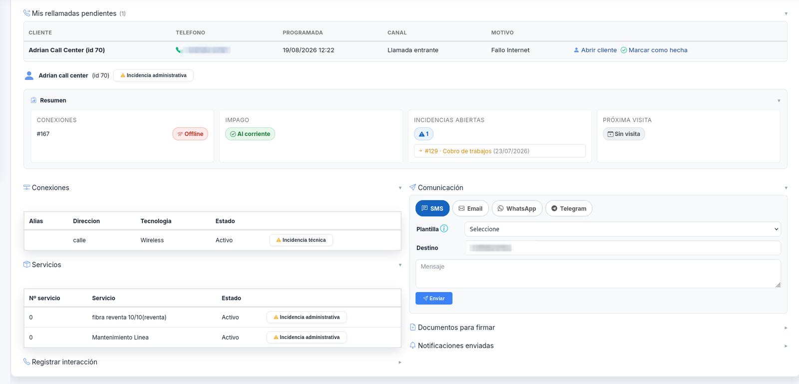Click the Tecnologia column header
Screen dimensions: 799x384
[x=156, y=221]
